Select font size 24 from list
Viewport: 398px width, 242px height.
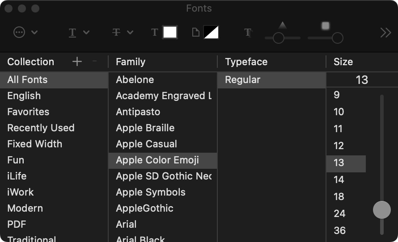[x=339, y=213]
